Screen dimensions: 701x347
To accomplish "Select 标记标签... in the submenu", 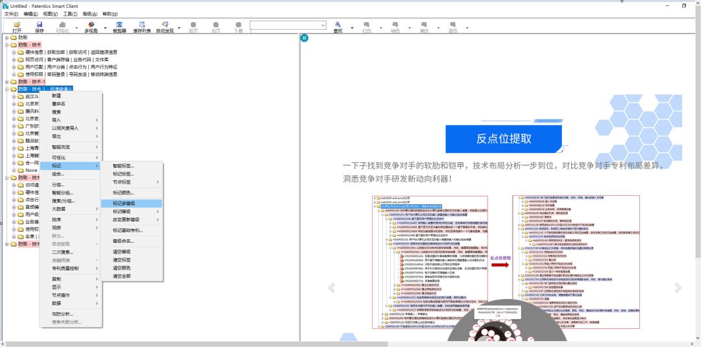I will (131, 174).
